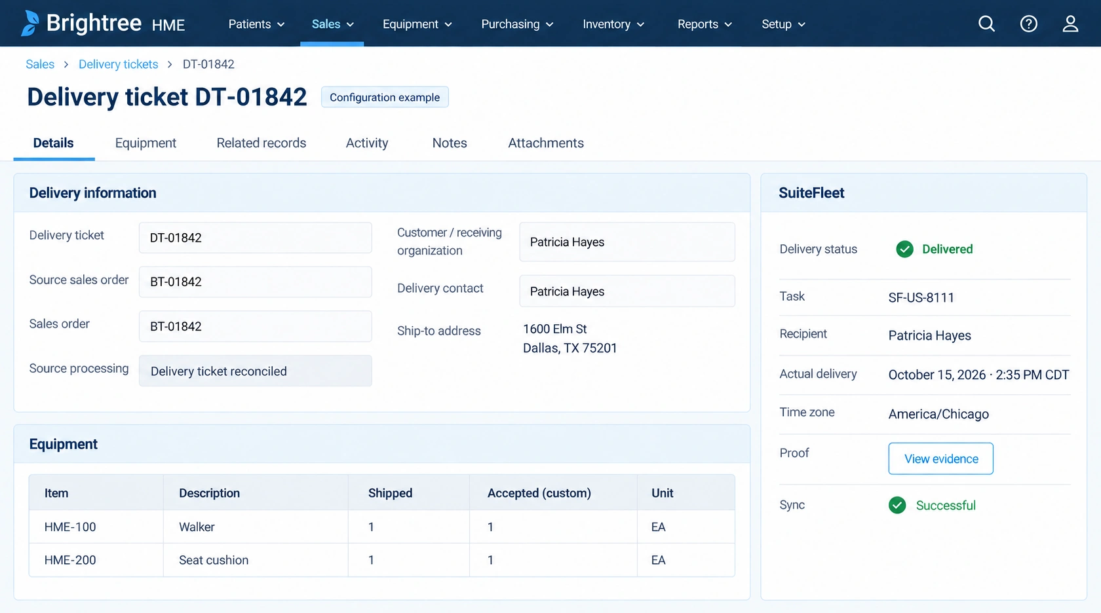
Task: Click the Delivery ticket field DT-01842
Action: [x=255, y=238]
